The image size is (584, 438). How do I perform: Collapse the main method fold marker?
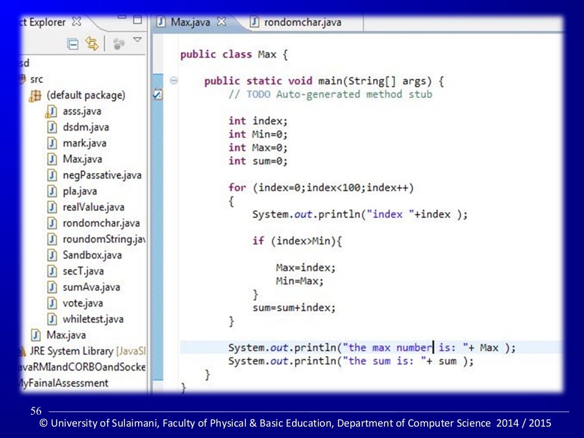(x=173, y=80)
